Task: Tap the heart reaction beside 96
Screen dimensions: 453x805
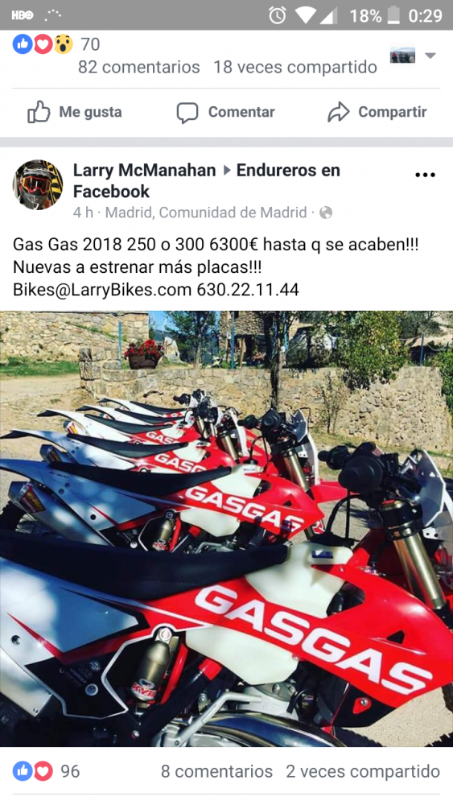Action: (43, 771)
